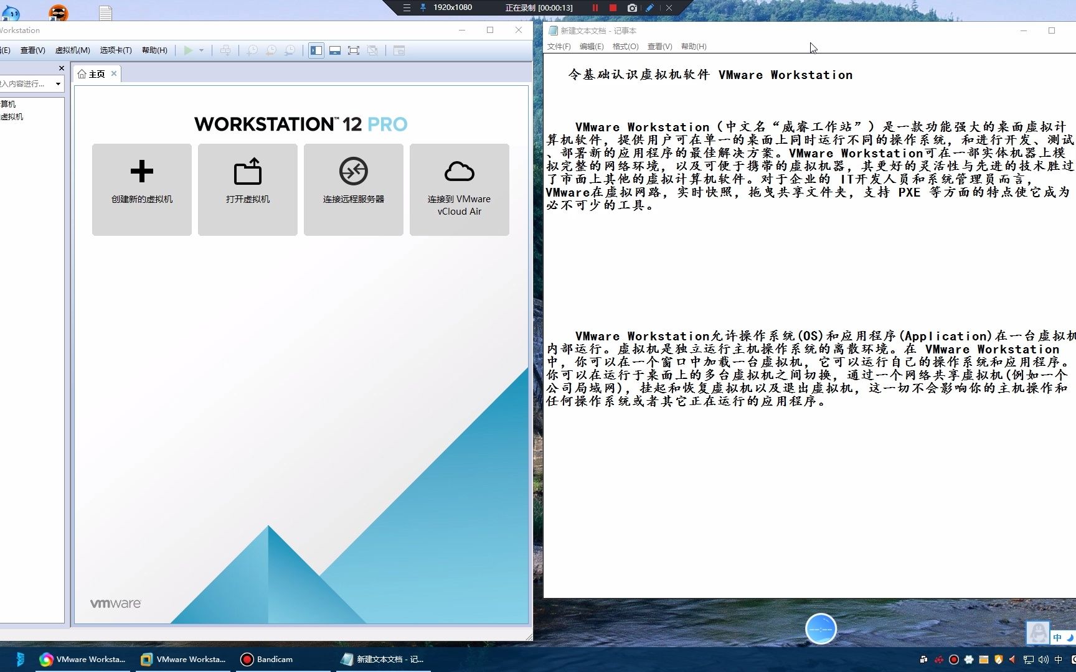The image size is (1076, 672).
Task: Click the revert to snapshot icon
Action: click(x=271, y=50)
